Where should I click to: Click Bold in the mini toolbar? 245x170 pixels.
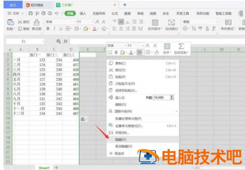point(116,53)
